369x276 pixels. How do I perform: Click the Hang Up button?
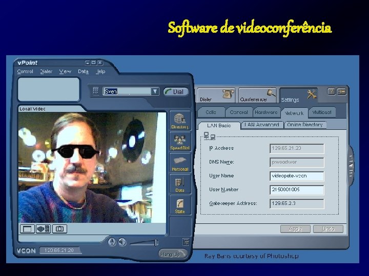(x=173, y=255)
